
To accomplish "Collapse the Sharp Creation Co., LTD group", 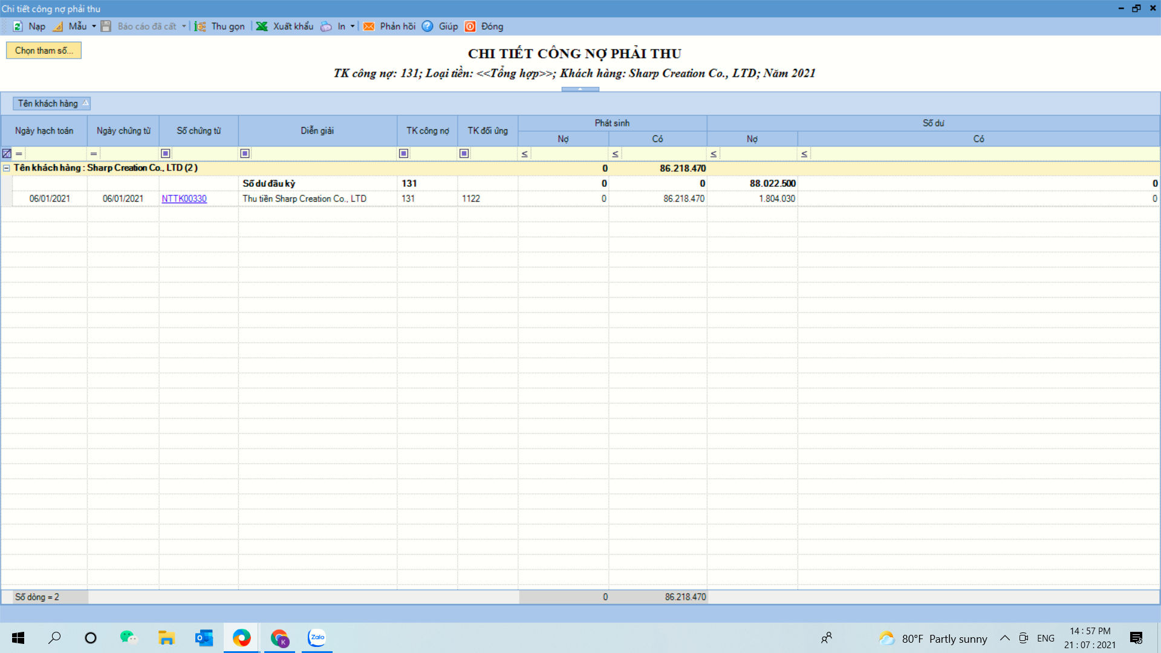I will pos(7,168).
